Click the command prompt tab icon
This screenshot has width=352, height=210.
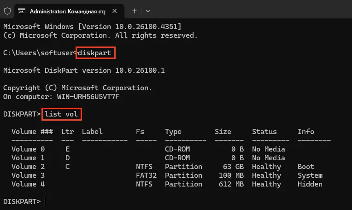(22, 11)
